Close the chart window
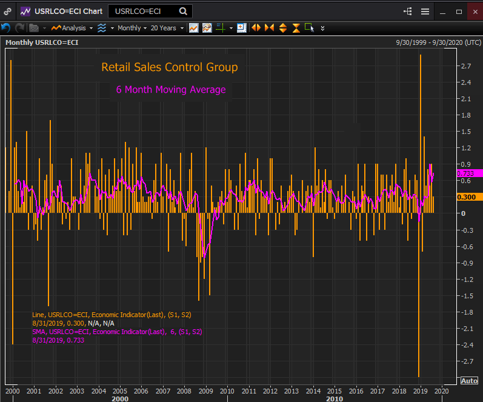483x402 pixels. coord(475,12)
